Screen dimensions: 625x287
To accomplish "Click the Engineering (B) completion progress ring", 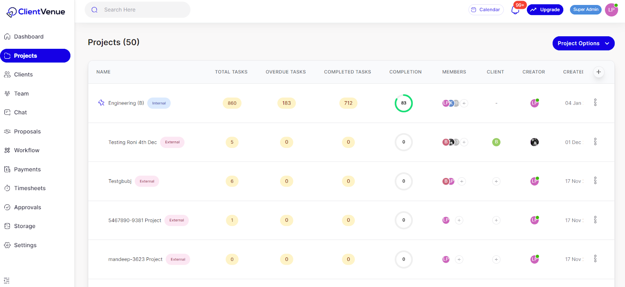I will coord(404,103).
